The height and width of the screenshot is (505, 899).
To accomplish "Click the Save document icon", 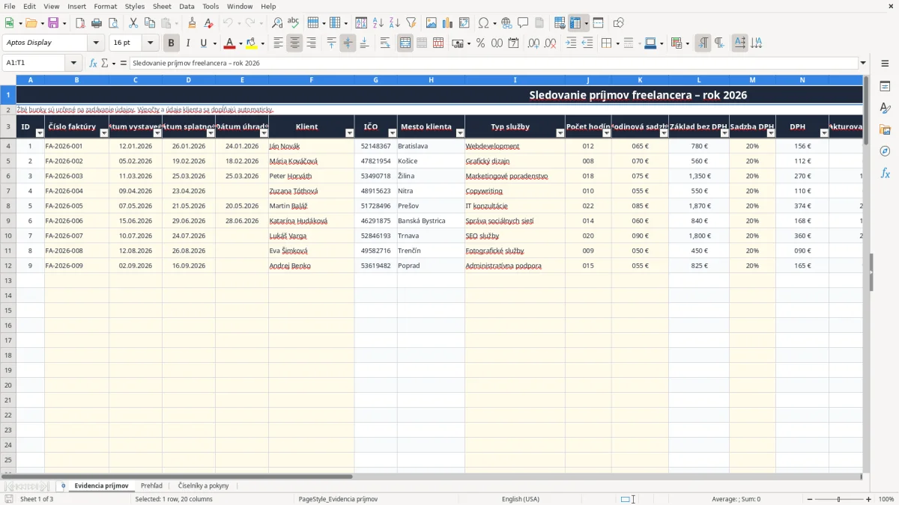I will tap(53, 23).
